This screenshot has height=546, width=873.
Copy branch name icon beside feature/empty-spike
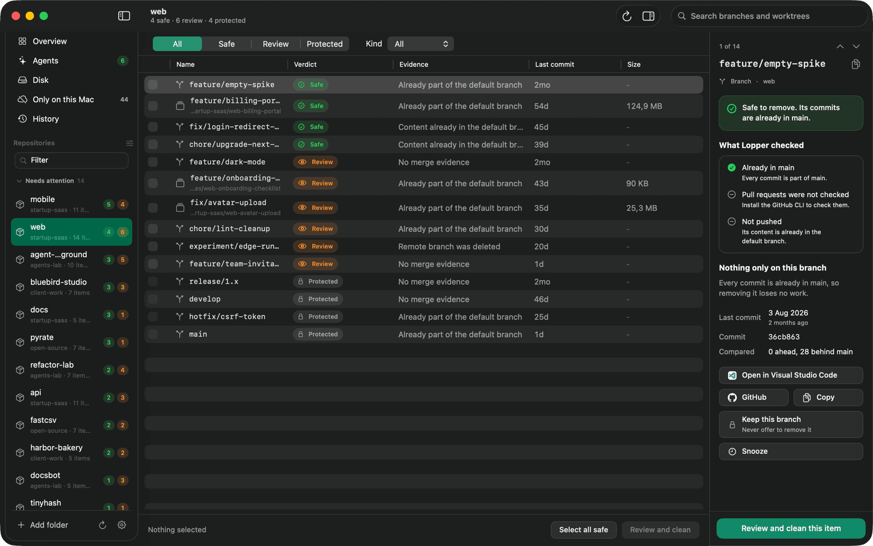click(856, 64)
